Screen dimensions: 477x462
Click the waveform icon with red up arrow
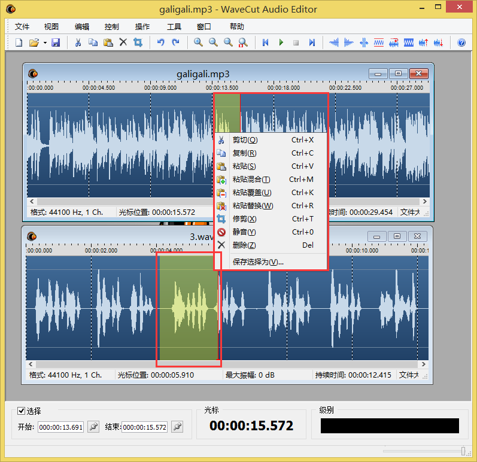[424, 42]
